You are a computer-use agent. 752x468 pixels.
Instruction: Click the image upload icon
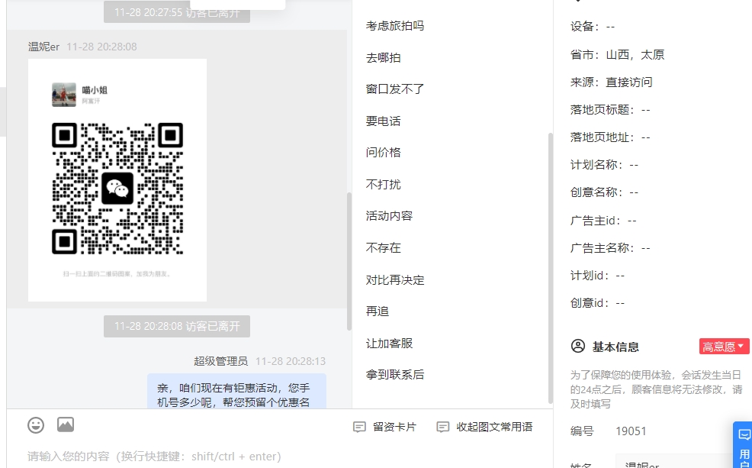coord(66,424)
